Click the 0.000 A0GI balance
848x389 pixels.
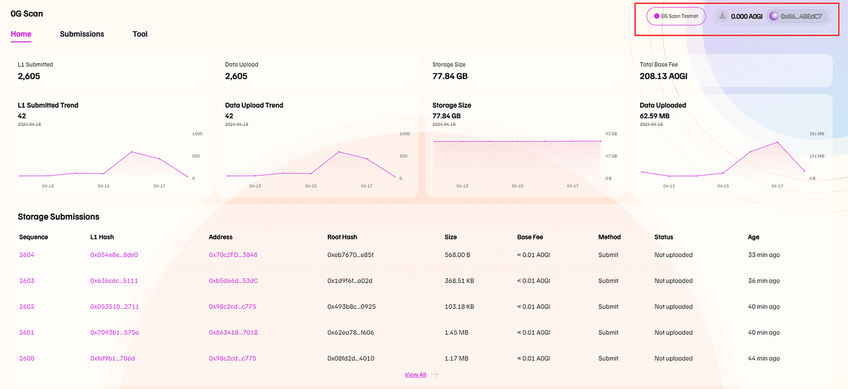click(x=746, y=16)
